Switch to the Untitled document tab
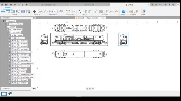Viewport: 181px width, 101px height. [130, 5]
